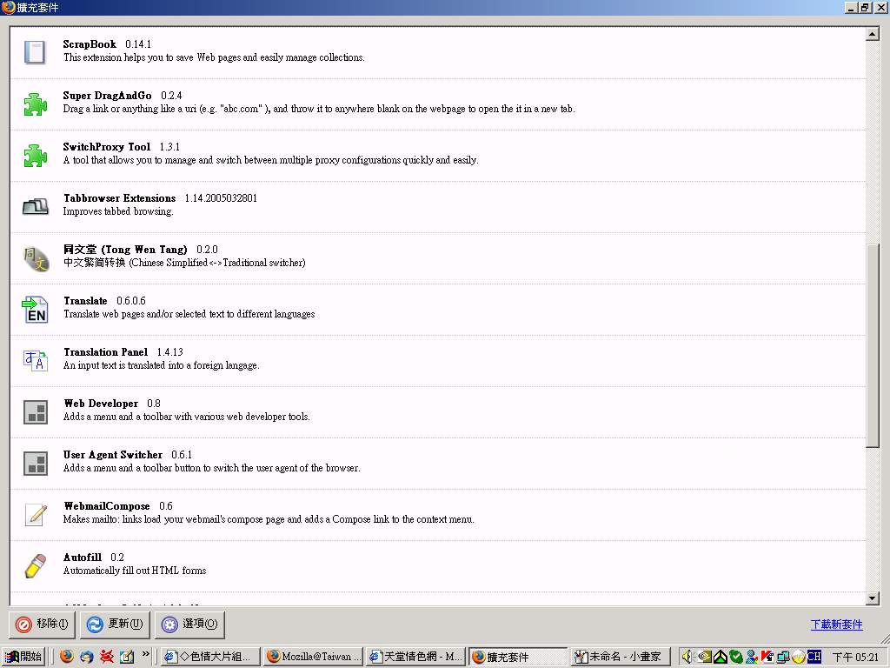Click the network computers tray icon
Image resolution: width=890 pixels, height=668 pixels.
pos(783,657)
